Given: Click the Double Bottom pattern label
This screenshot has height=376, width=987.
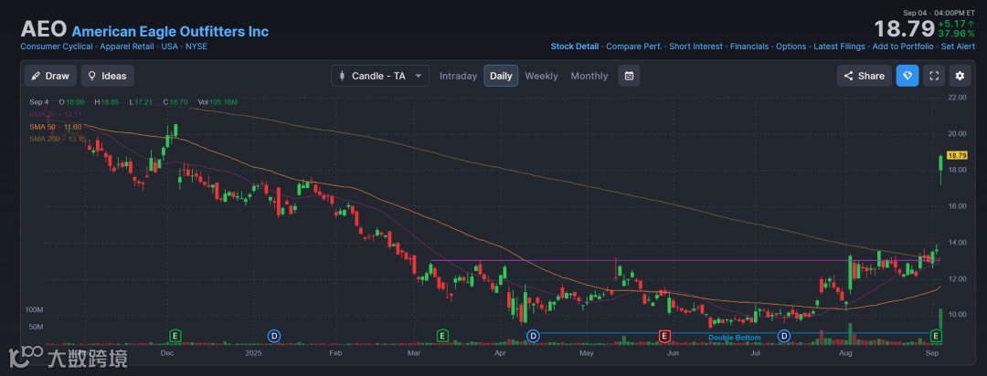Looking at the screenshot, I should pos(735,338).
